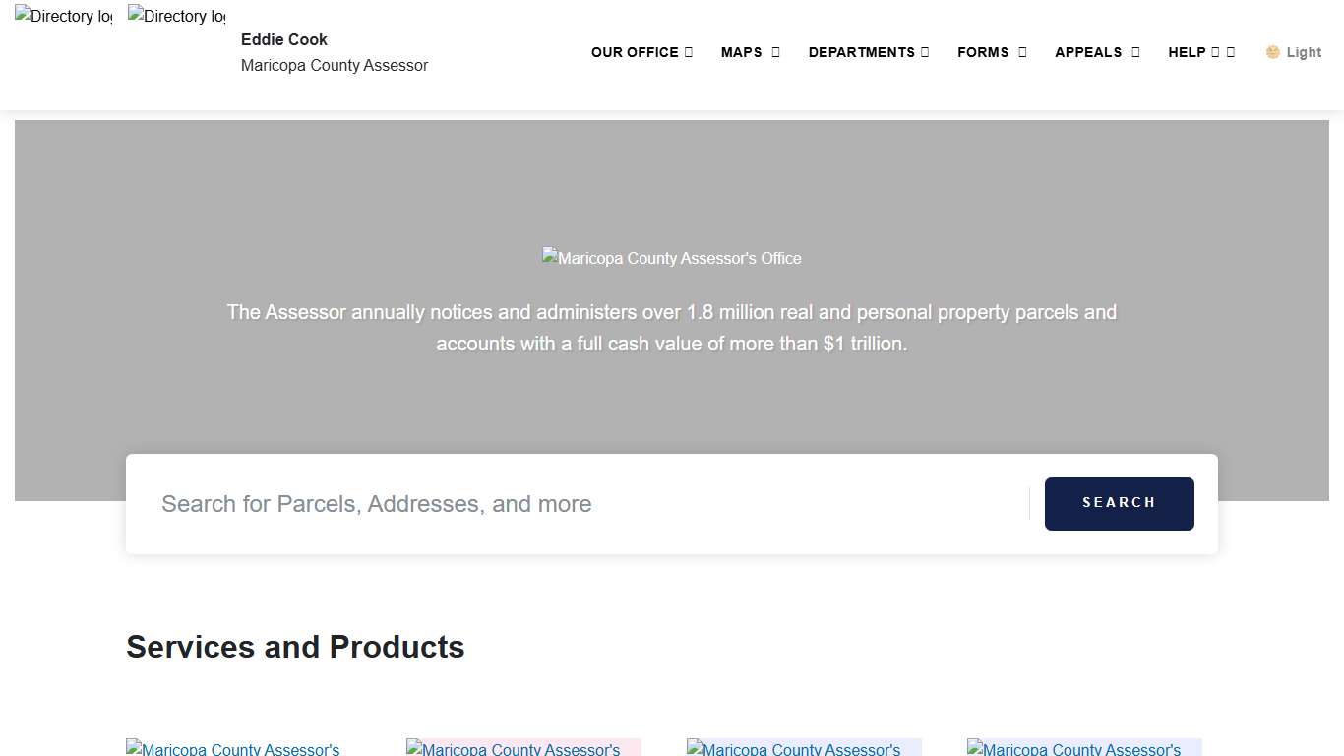Image resolution: width=1344 pixels, height=756 pixels.
Task: Click the Maricopa County Assessor subtitle
Action: click(335, 65)
